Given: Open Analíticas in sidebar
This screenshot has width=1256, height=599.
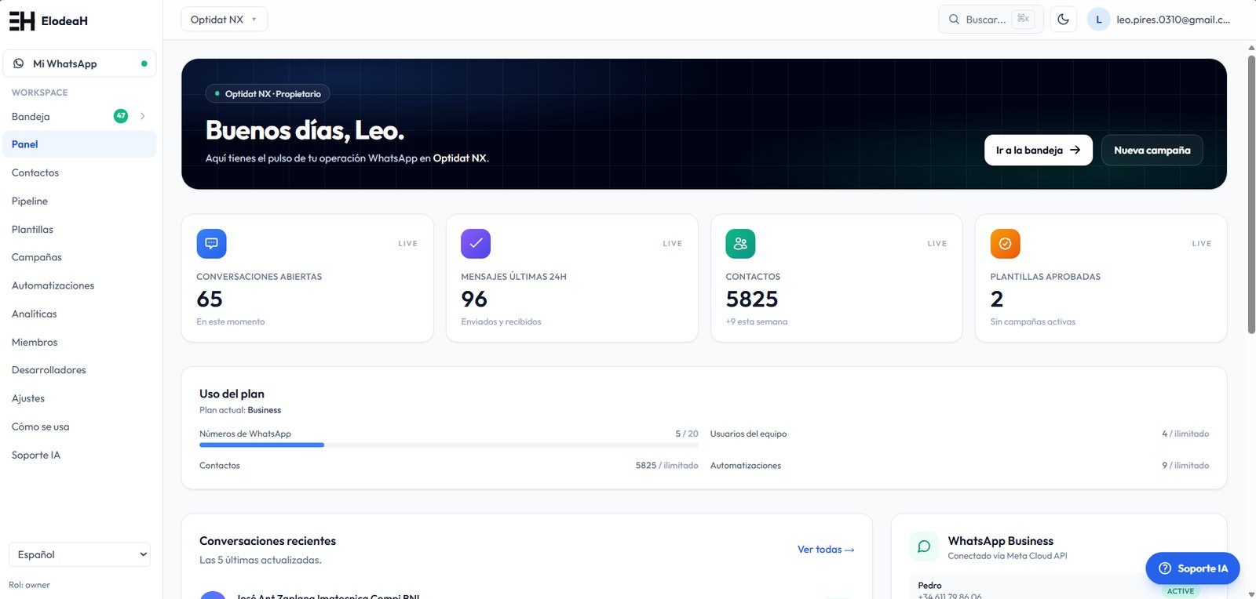Looking at the screenshot, I should (79, 314).
